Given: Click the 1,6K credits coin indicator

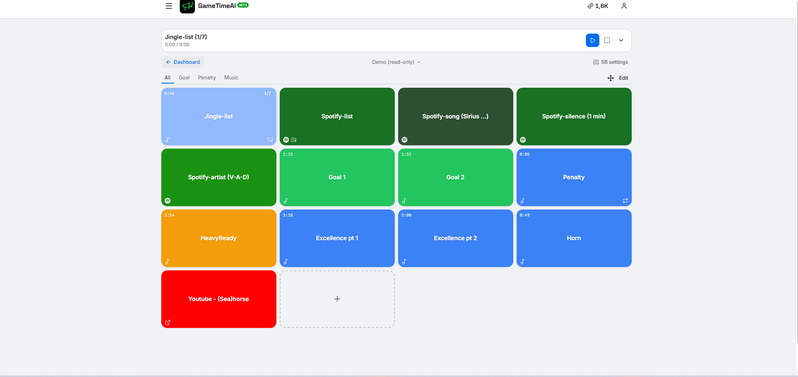Looking at the screenshot, I should pos(598,6).
